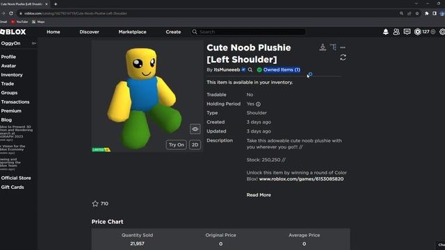Click the verified badge next to ItsMuneeeb
The height and width of the screenshot is (250, 445).
point(243,69)
